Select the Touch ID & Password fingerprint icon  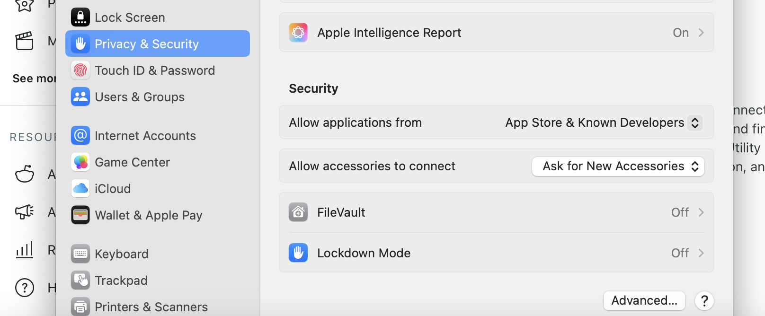[x=80, y=70]
